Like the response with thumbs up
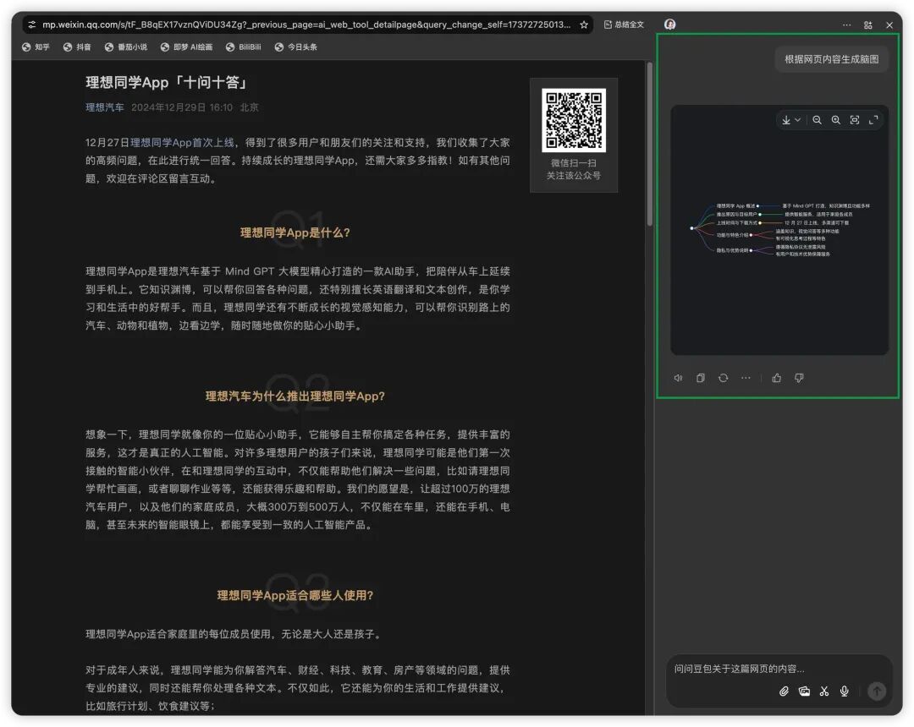The height and width of the screenshot is (727, 914). (x=776, y=378)
